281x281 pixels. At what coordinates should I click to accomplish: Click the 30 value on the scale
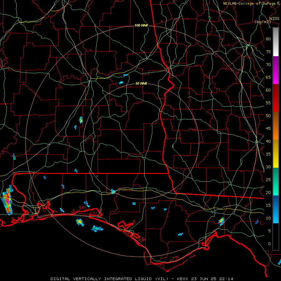268,167
